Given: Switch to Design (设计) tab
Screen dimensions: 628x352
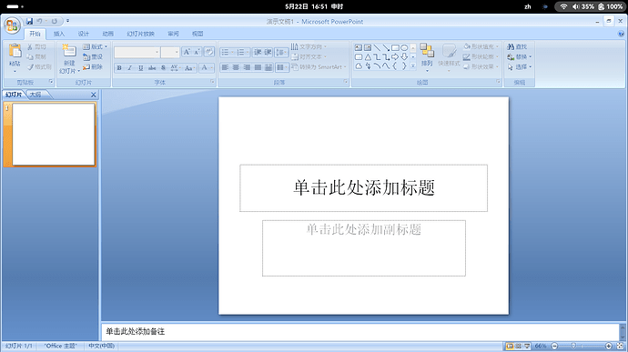Looking at the screenshot, I should coord(84,34).
